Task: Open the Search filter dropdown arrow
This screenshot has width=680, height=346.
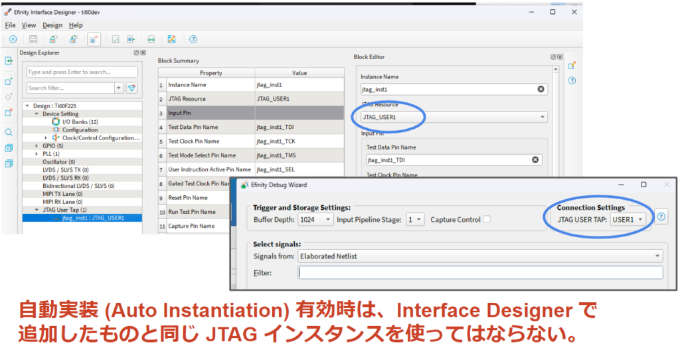Action: [119, 88]
